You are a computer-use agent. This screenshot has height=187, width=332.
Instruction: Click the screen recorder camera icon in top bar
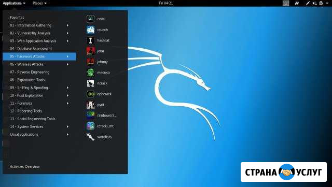(x=297, y=3)
